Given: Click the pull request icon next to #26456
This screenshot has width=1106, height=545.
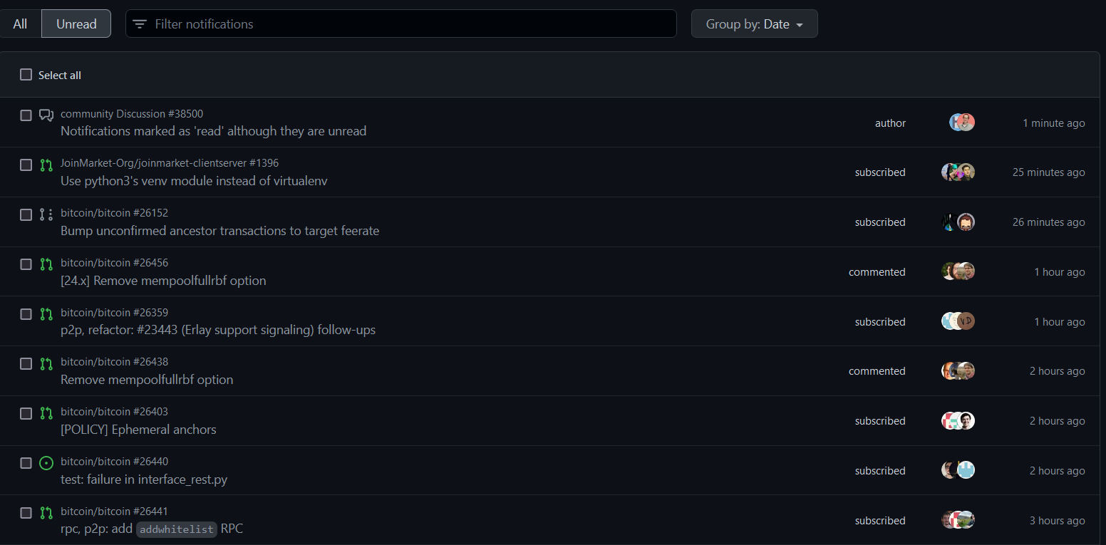Looking at the screenshot, I should point(46,264).
